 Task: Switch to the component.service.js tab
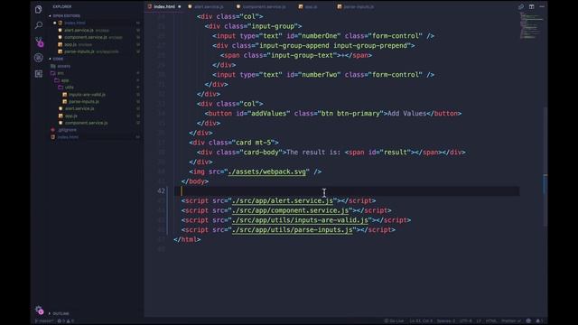point(261,6)
